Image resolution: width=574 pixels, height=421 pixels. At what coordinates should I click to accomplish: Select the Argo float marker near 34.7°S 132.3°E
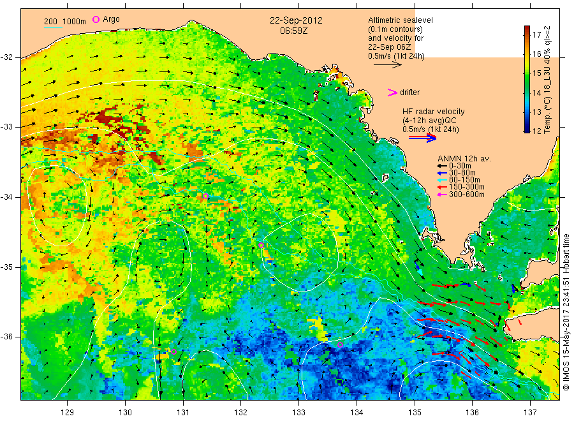(x=261, y=246)
